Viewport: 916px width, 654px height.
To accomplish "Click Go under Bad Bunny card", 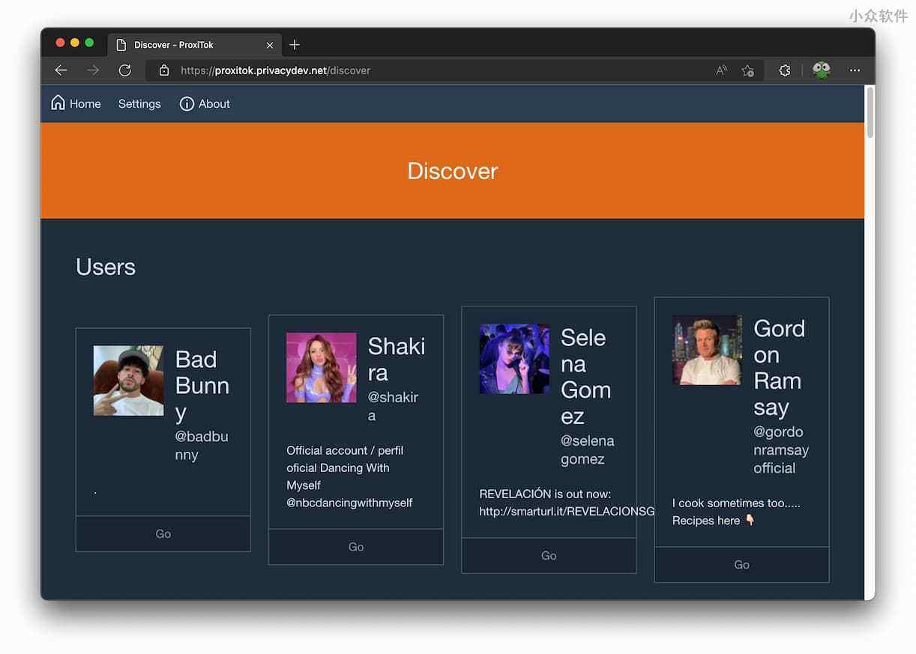I will (163, 534).
